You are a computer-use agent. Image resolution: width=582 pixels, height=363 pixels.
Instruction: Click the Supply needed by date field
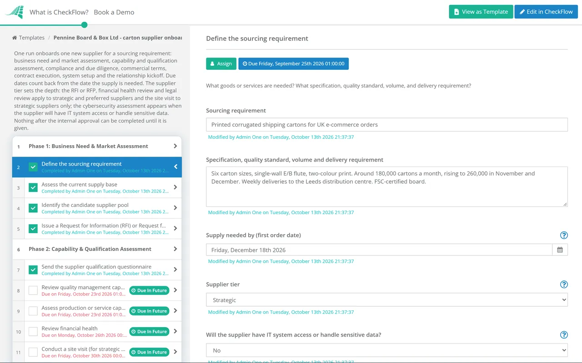pyautogui.click(x=379, y=250)
